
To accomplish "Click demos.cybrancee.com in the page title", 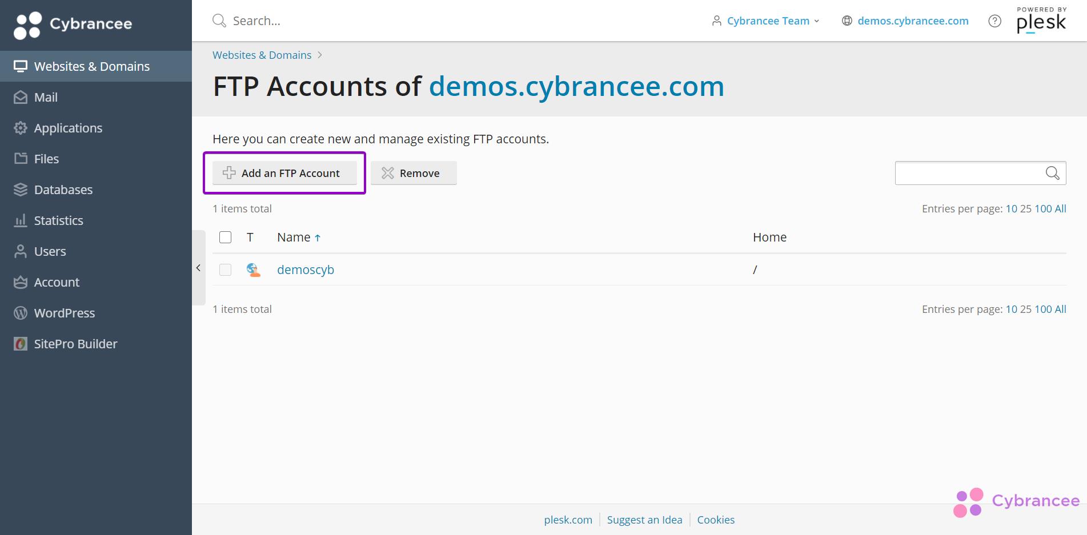I will click(x=576, y=86).
